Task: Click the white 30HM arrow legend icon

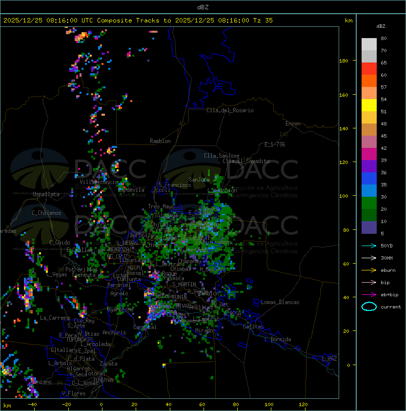Action: coord(369,258)
